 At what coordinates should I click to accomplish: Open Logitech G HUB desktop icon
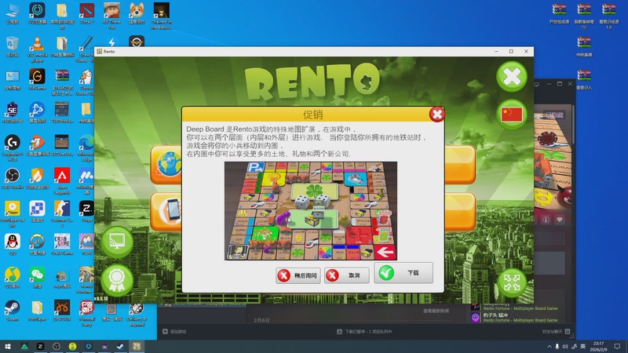[x=13, y=147]
